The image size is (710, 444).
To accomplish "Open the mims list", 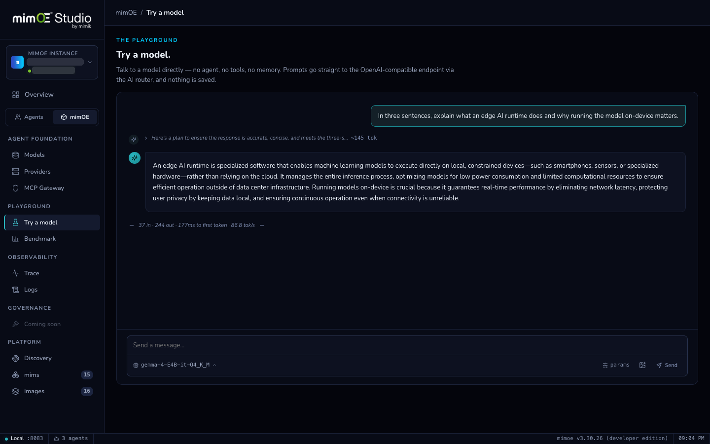I will [x=52, y=375].
